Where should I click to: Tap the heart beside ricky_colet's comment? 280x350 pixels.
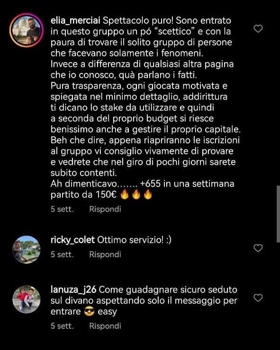(x=258, y=248)
